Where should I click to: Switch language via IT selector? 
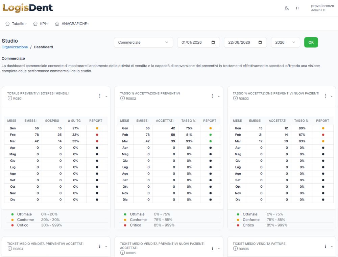pyautogui.click(x=297, y=8)
